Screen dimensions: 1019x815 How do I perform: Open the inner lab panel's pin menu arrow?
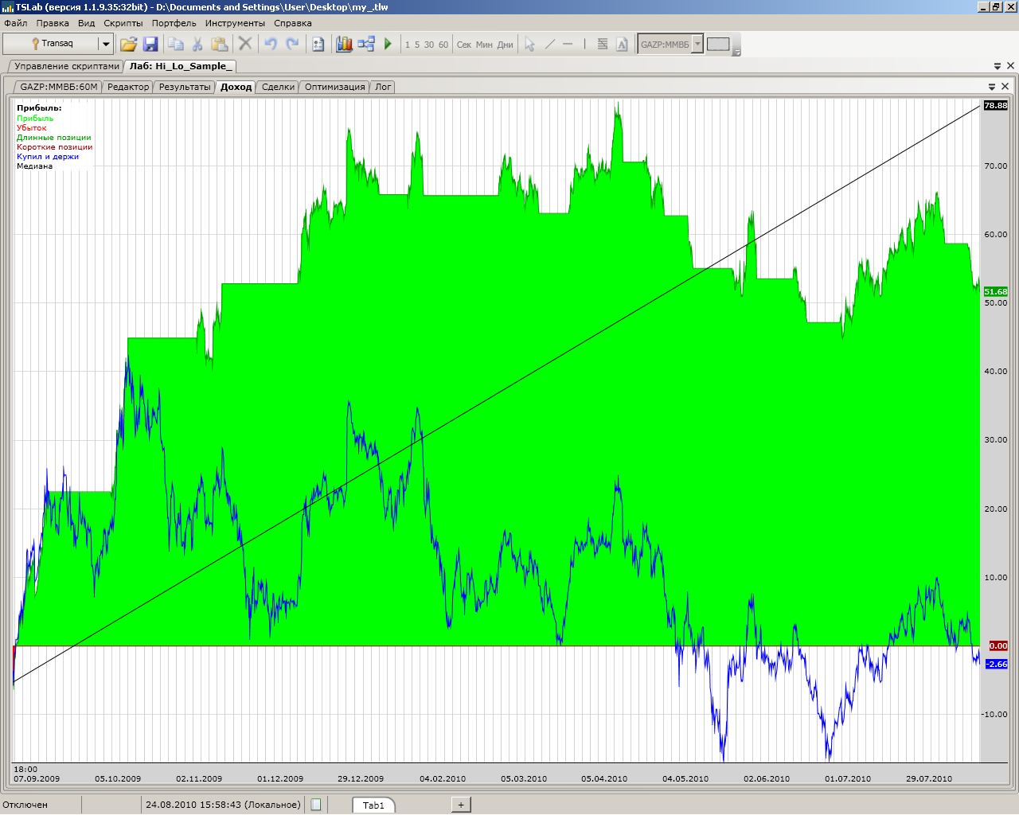(x=992, y=87)
